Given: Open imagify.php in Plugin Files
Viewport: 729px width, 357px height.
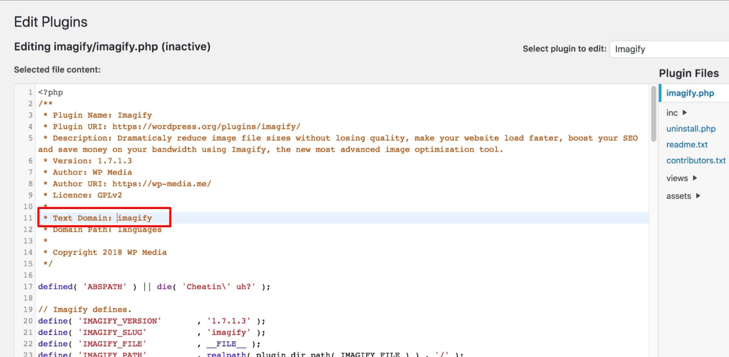Looking at the screenshot, I should click(x=690, y=93).
